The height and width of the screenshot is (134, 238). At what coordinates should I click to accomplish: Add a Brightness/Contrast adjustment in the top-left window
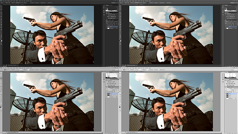click(109, 15)
